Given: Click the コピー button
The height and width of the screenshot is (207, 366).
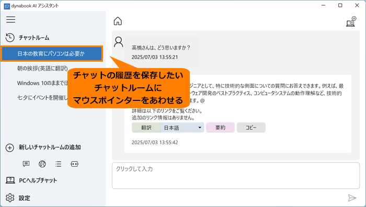Looking at the screenshot, I should [251, 128].
